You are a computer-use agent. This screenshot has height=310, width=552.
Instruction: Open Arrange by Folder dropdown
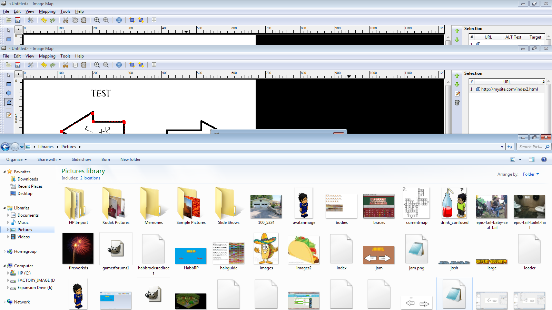[531, 174]
